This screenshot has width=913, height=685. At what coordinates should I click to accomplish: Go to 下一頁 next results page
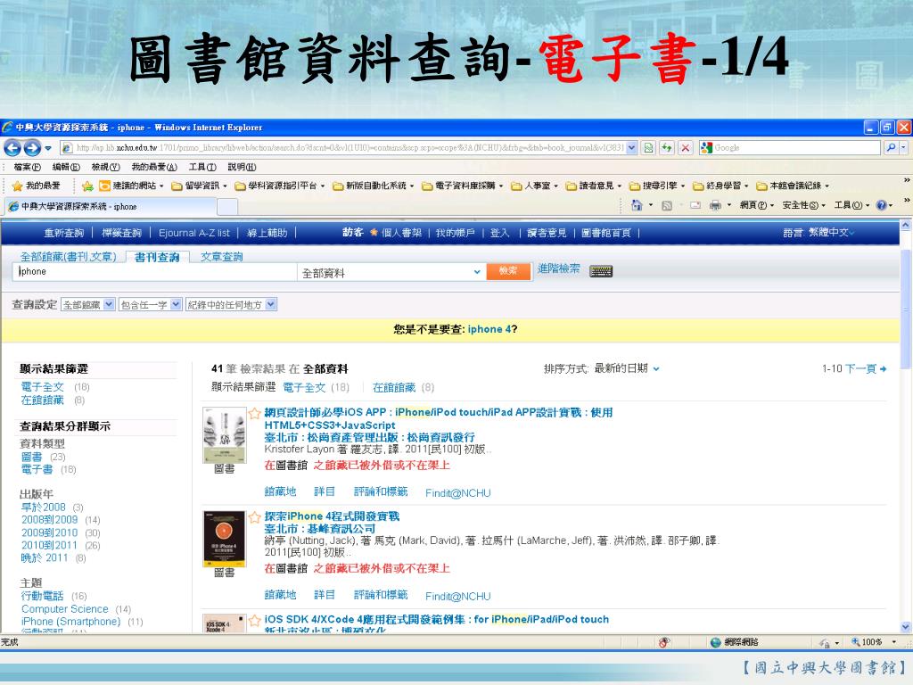860,368
